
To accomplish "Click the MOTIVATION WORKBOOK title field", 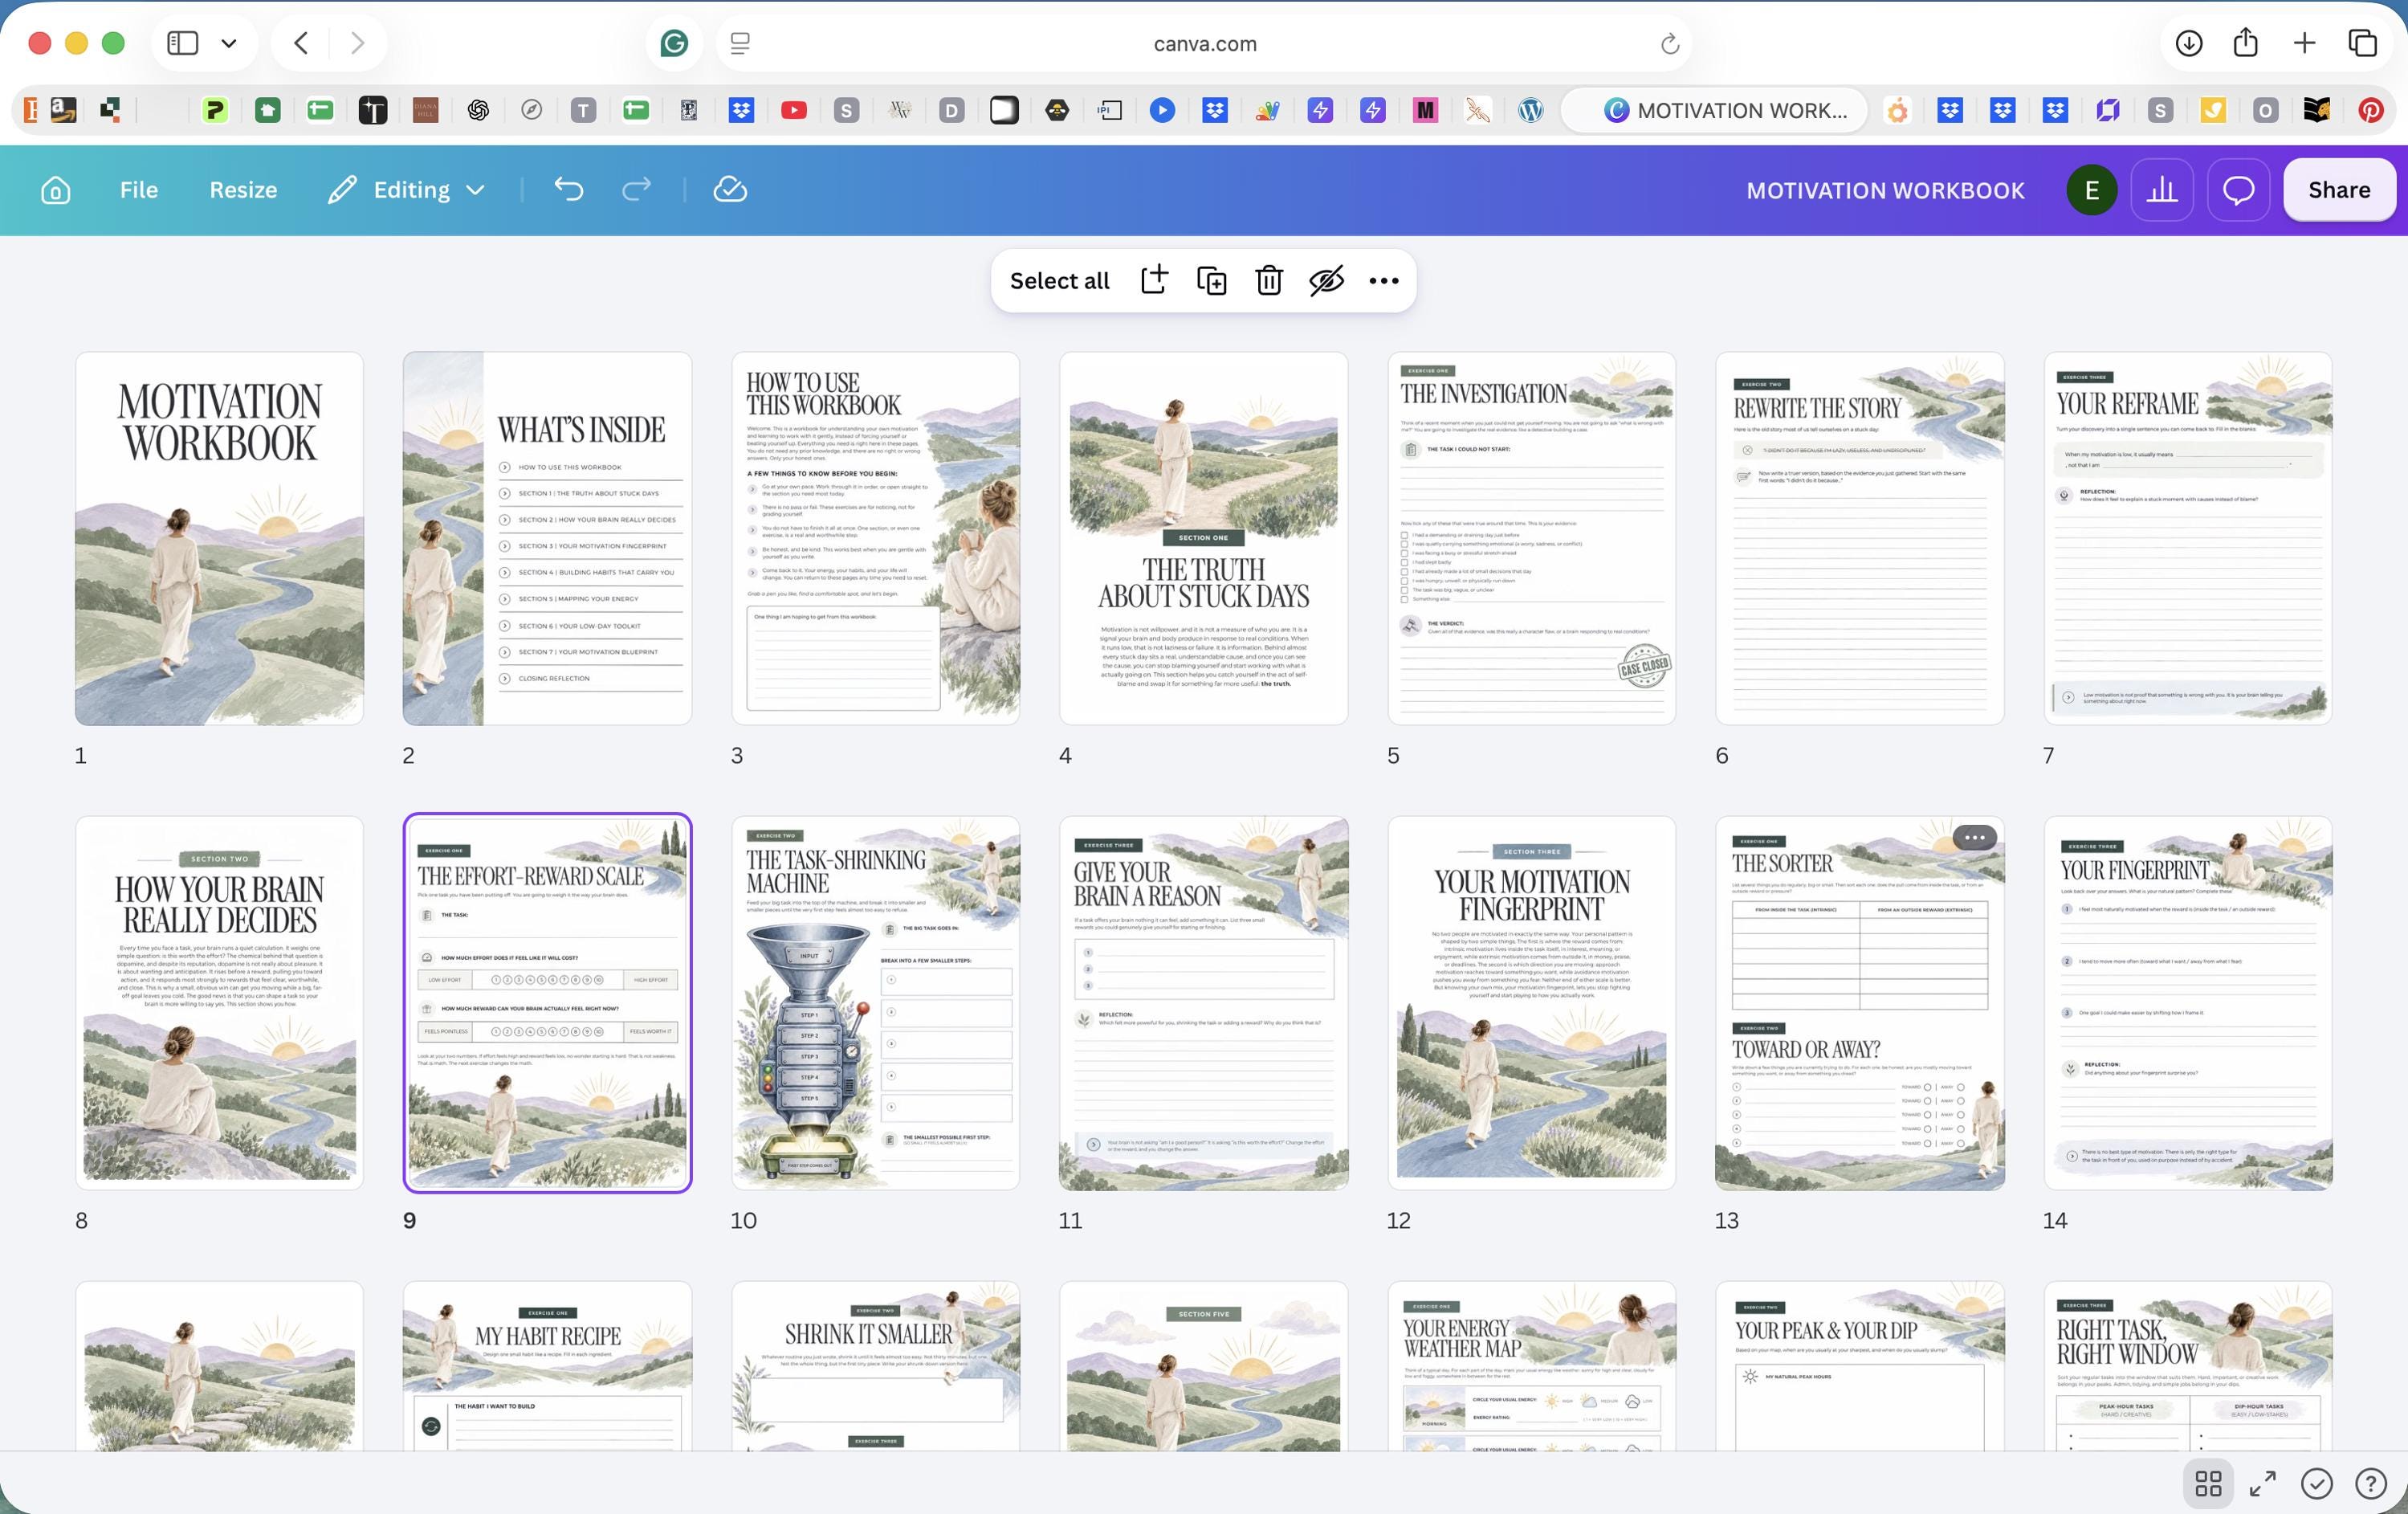I will [x=1885, y=190].
